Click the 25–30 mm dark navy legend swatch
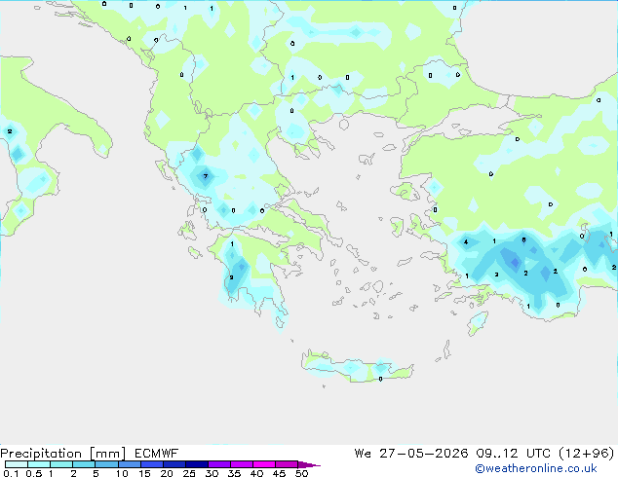Image resolution: width=618 pixels, height=477 pixels. [196, 464]
